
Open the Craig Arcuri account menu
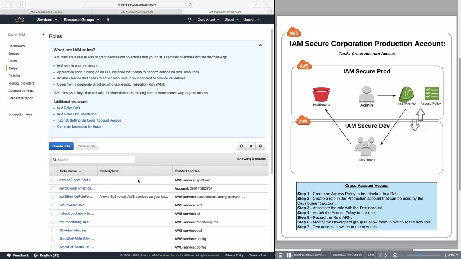pyautogui.click(x=208, y=19)
